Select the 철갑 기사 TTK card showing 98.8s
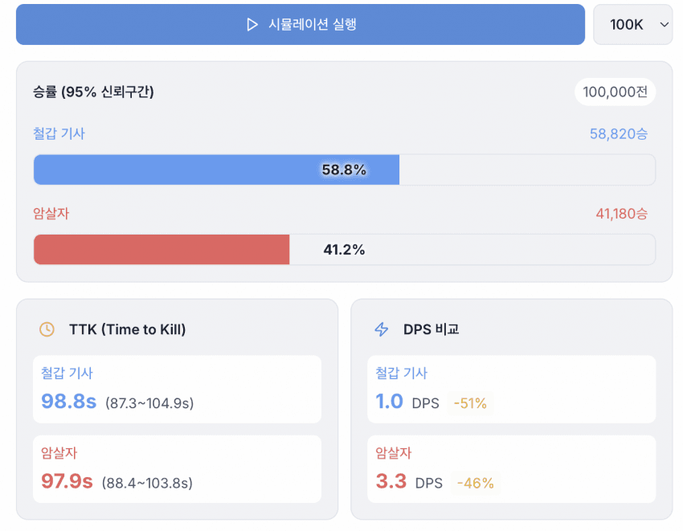 point(177,389)
